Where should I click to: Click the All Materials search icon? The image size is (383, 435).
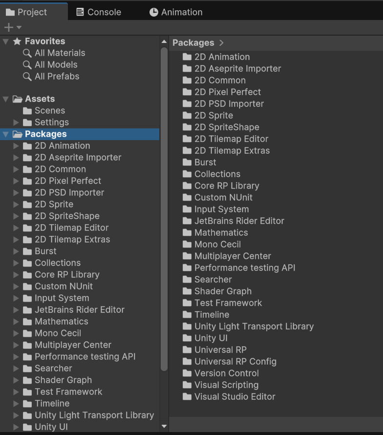click(27, 53)
